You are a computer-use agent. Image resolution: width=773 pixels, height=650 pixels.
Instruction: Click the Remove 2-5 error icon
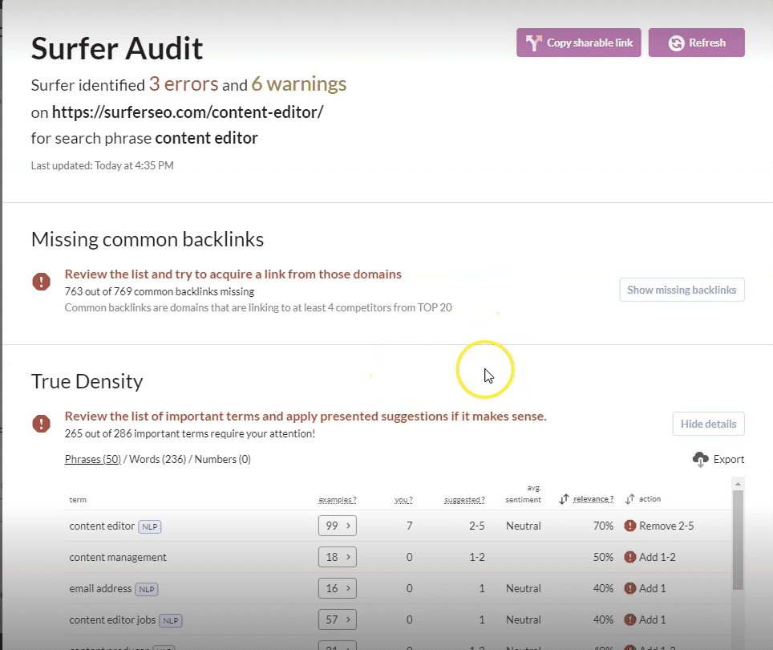pyautogui.click(x=629, y=526)
